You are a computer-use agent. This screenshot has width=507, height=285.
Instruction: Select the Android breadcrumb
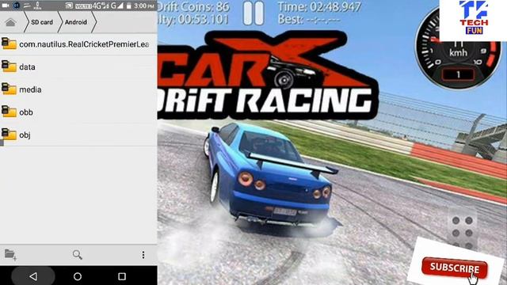tap(76, 22)
